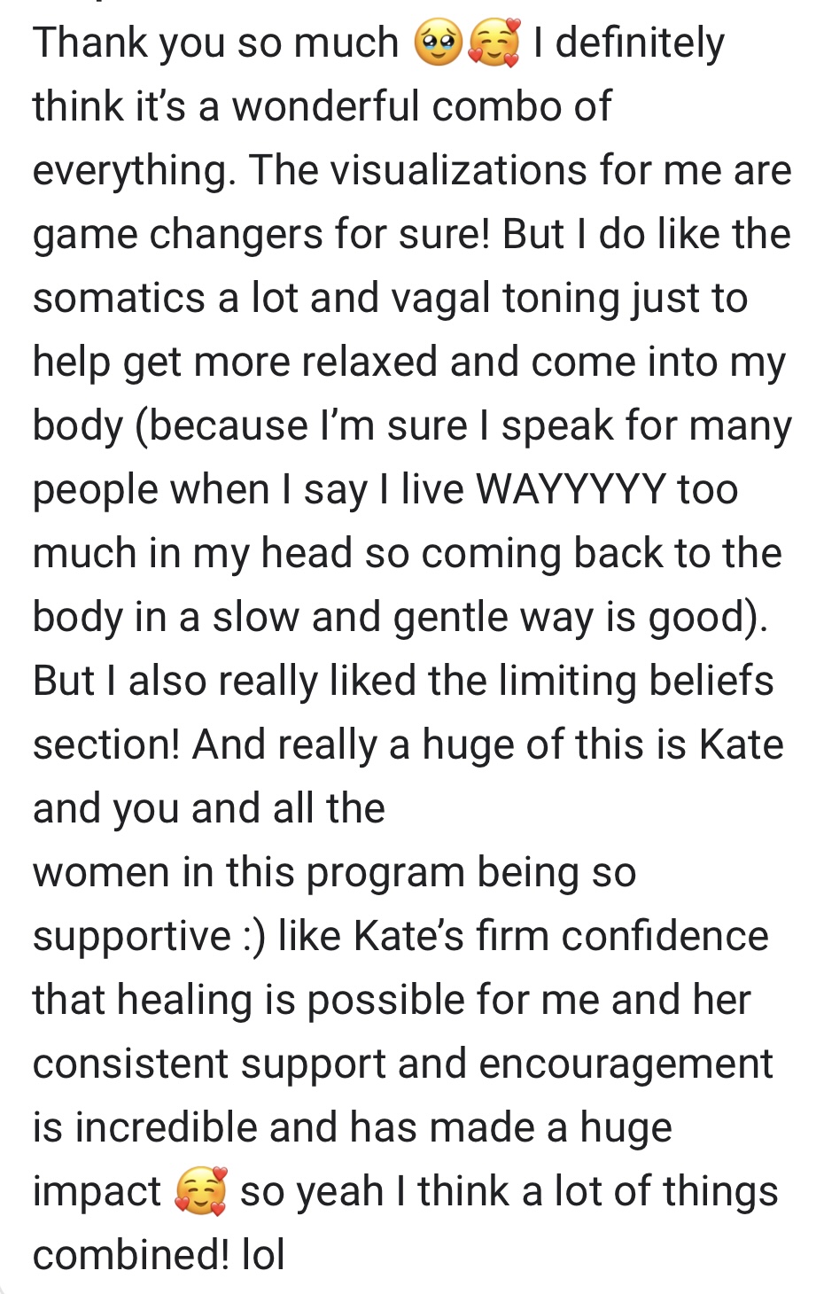Click the word 'WAYYYYY'

(571, 488)
